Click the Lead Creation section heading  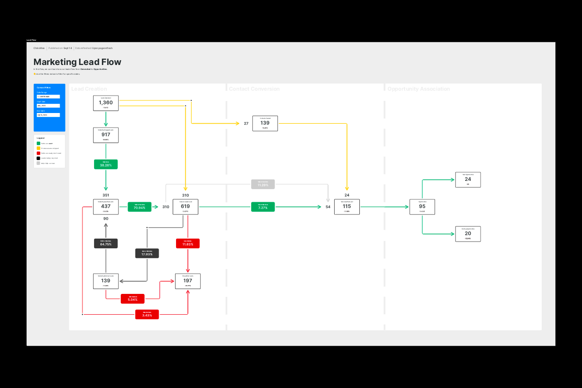click(89, 89)
